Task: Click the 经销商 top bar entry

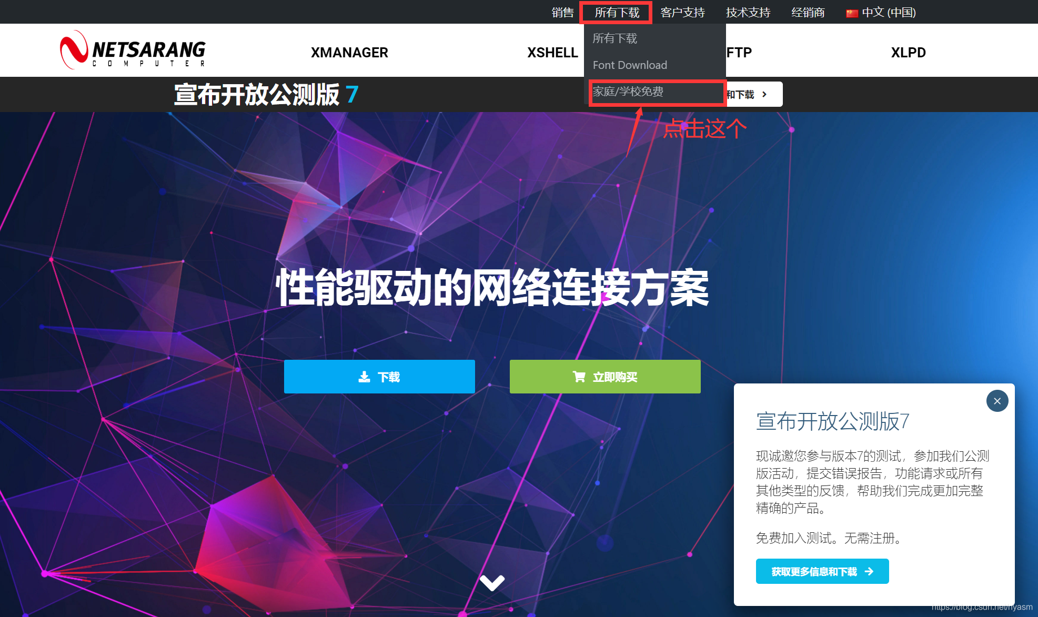Action: click(x=808, y=12)
